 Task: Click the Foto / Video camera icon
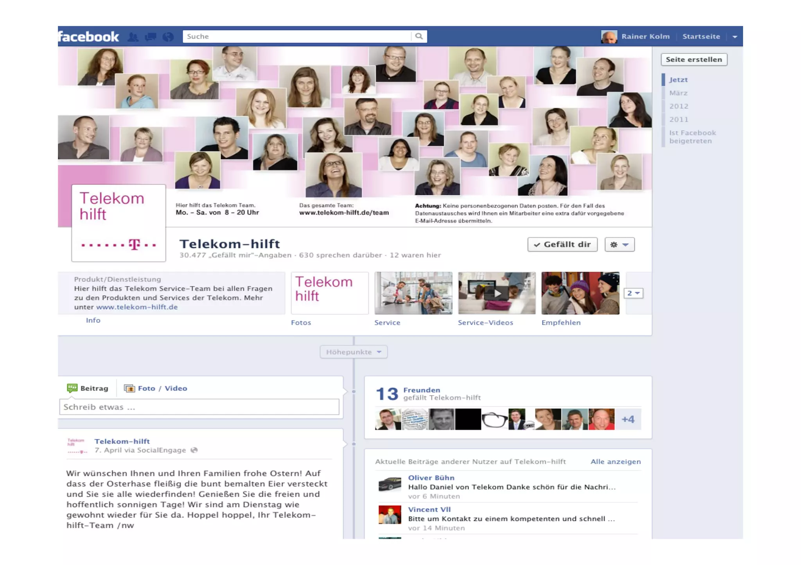coord(129,388)
